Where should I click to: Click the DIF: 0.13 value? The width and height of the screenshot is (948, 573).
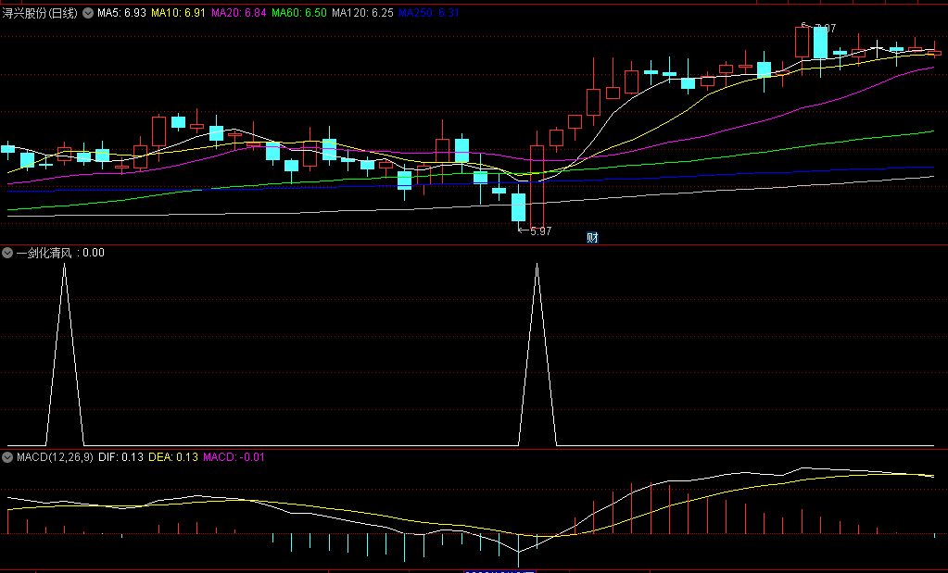(x=120, y=457)
